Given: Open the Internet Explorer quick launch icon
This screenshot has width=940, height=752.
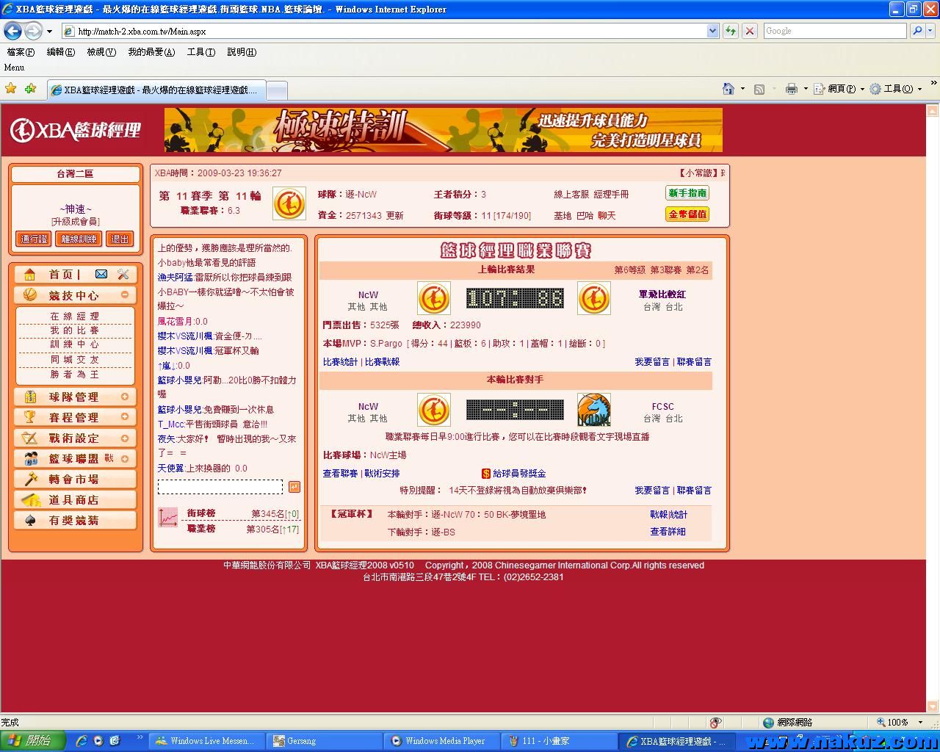Looking at the screenshot, I should [82, 741].
